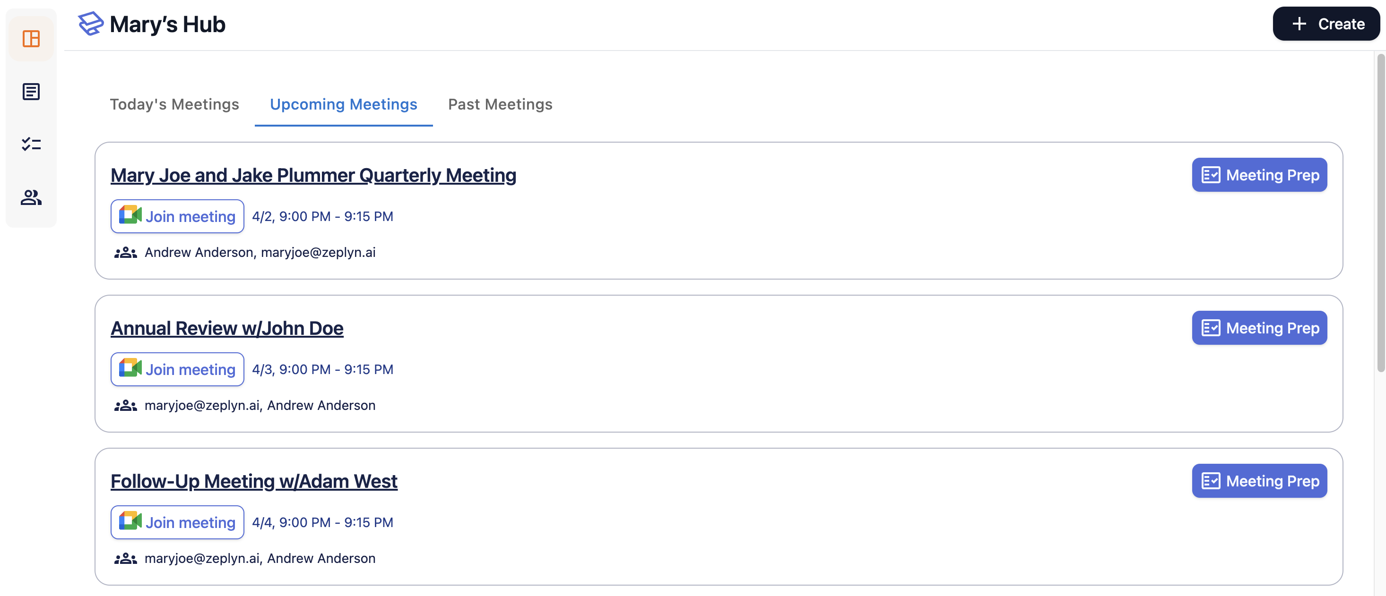Click attendees icon in Annual Review card
This screenshot has height=596, width=1386.
pos(125,406)
